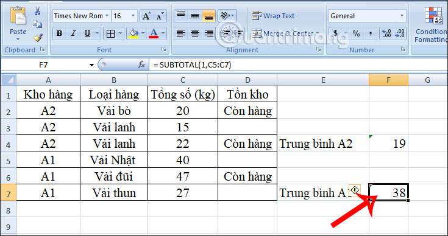Open the Paste options dropdown arrow

[18, 40]
